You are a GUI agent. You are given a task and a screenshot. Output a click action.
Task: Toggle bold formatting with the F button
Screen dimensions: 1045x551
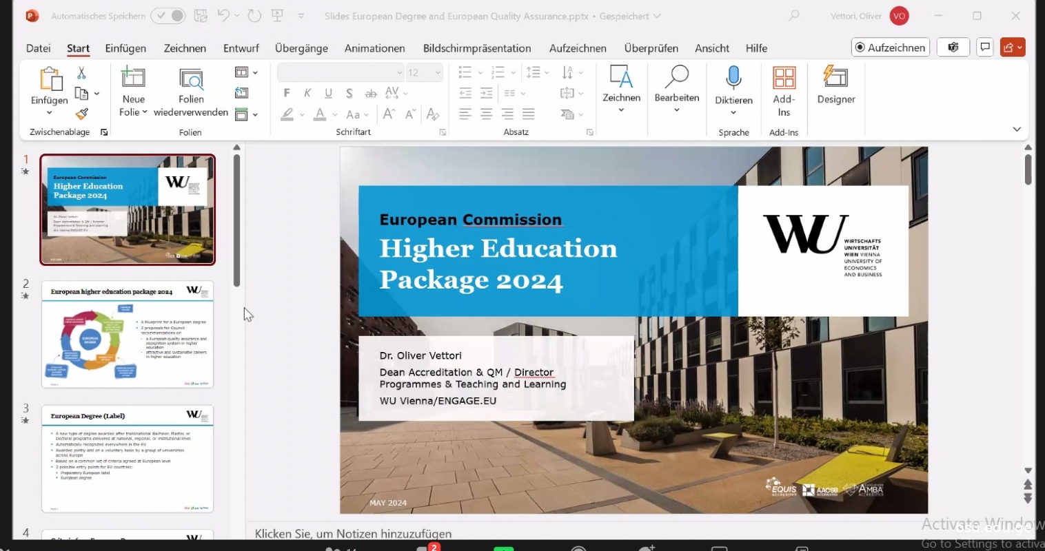pos(287,93)
